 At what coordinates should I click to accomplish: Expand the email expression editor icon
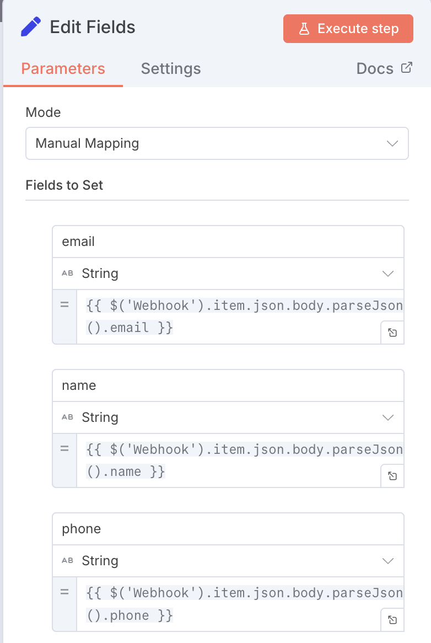pos(392,333)
